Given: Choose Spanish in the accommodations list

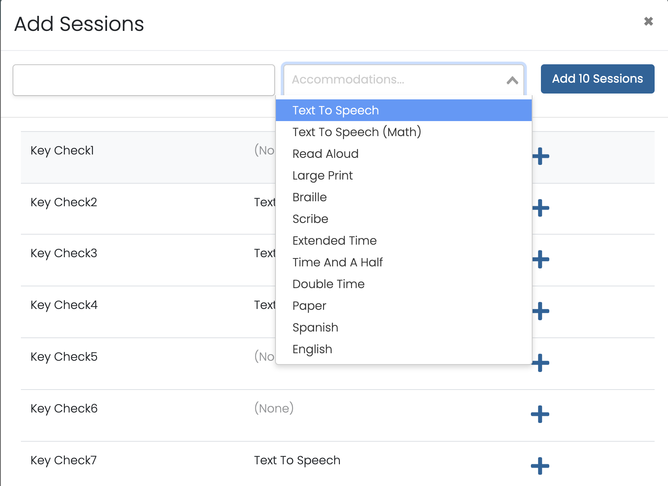Looking at the screenshot, I should tap(315, 327).
